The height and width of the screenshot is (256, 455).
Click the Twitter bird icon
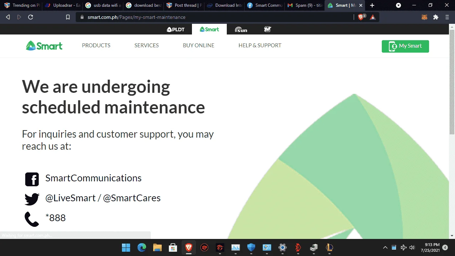pyautogui.click(x=32, y=199)
